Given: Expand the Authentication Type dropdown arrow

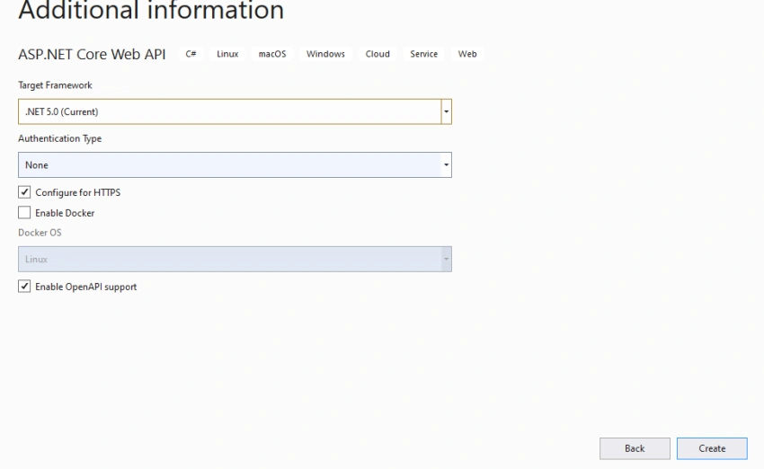Looking at the screenshot, I should [x=447, y=165].
